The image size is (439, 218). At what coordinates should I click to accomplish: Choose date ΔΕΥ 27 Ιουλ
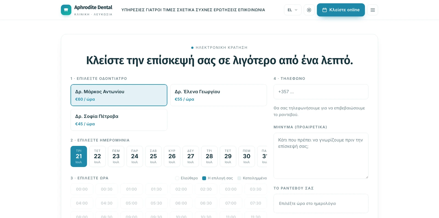coord(191,156)
